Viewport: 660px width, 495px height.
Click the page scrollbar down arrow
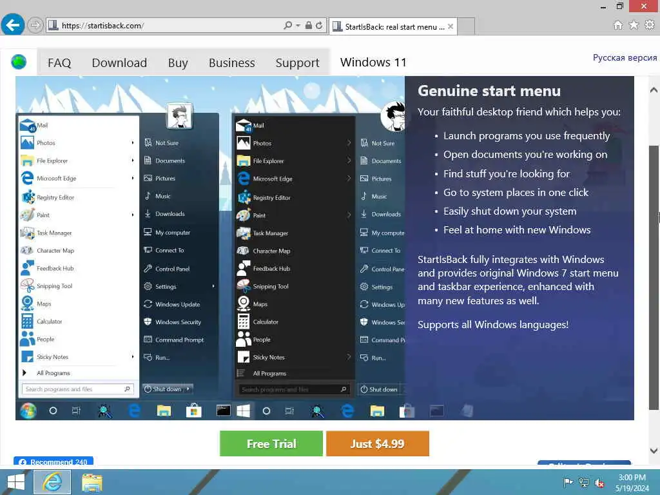[x=654, y=451]
